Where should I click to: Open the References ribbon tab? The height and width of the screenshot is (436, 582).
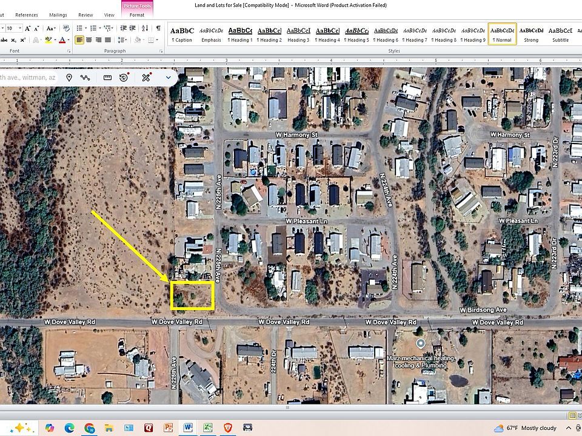click(26, 15)
